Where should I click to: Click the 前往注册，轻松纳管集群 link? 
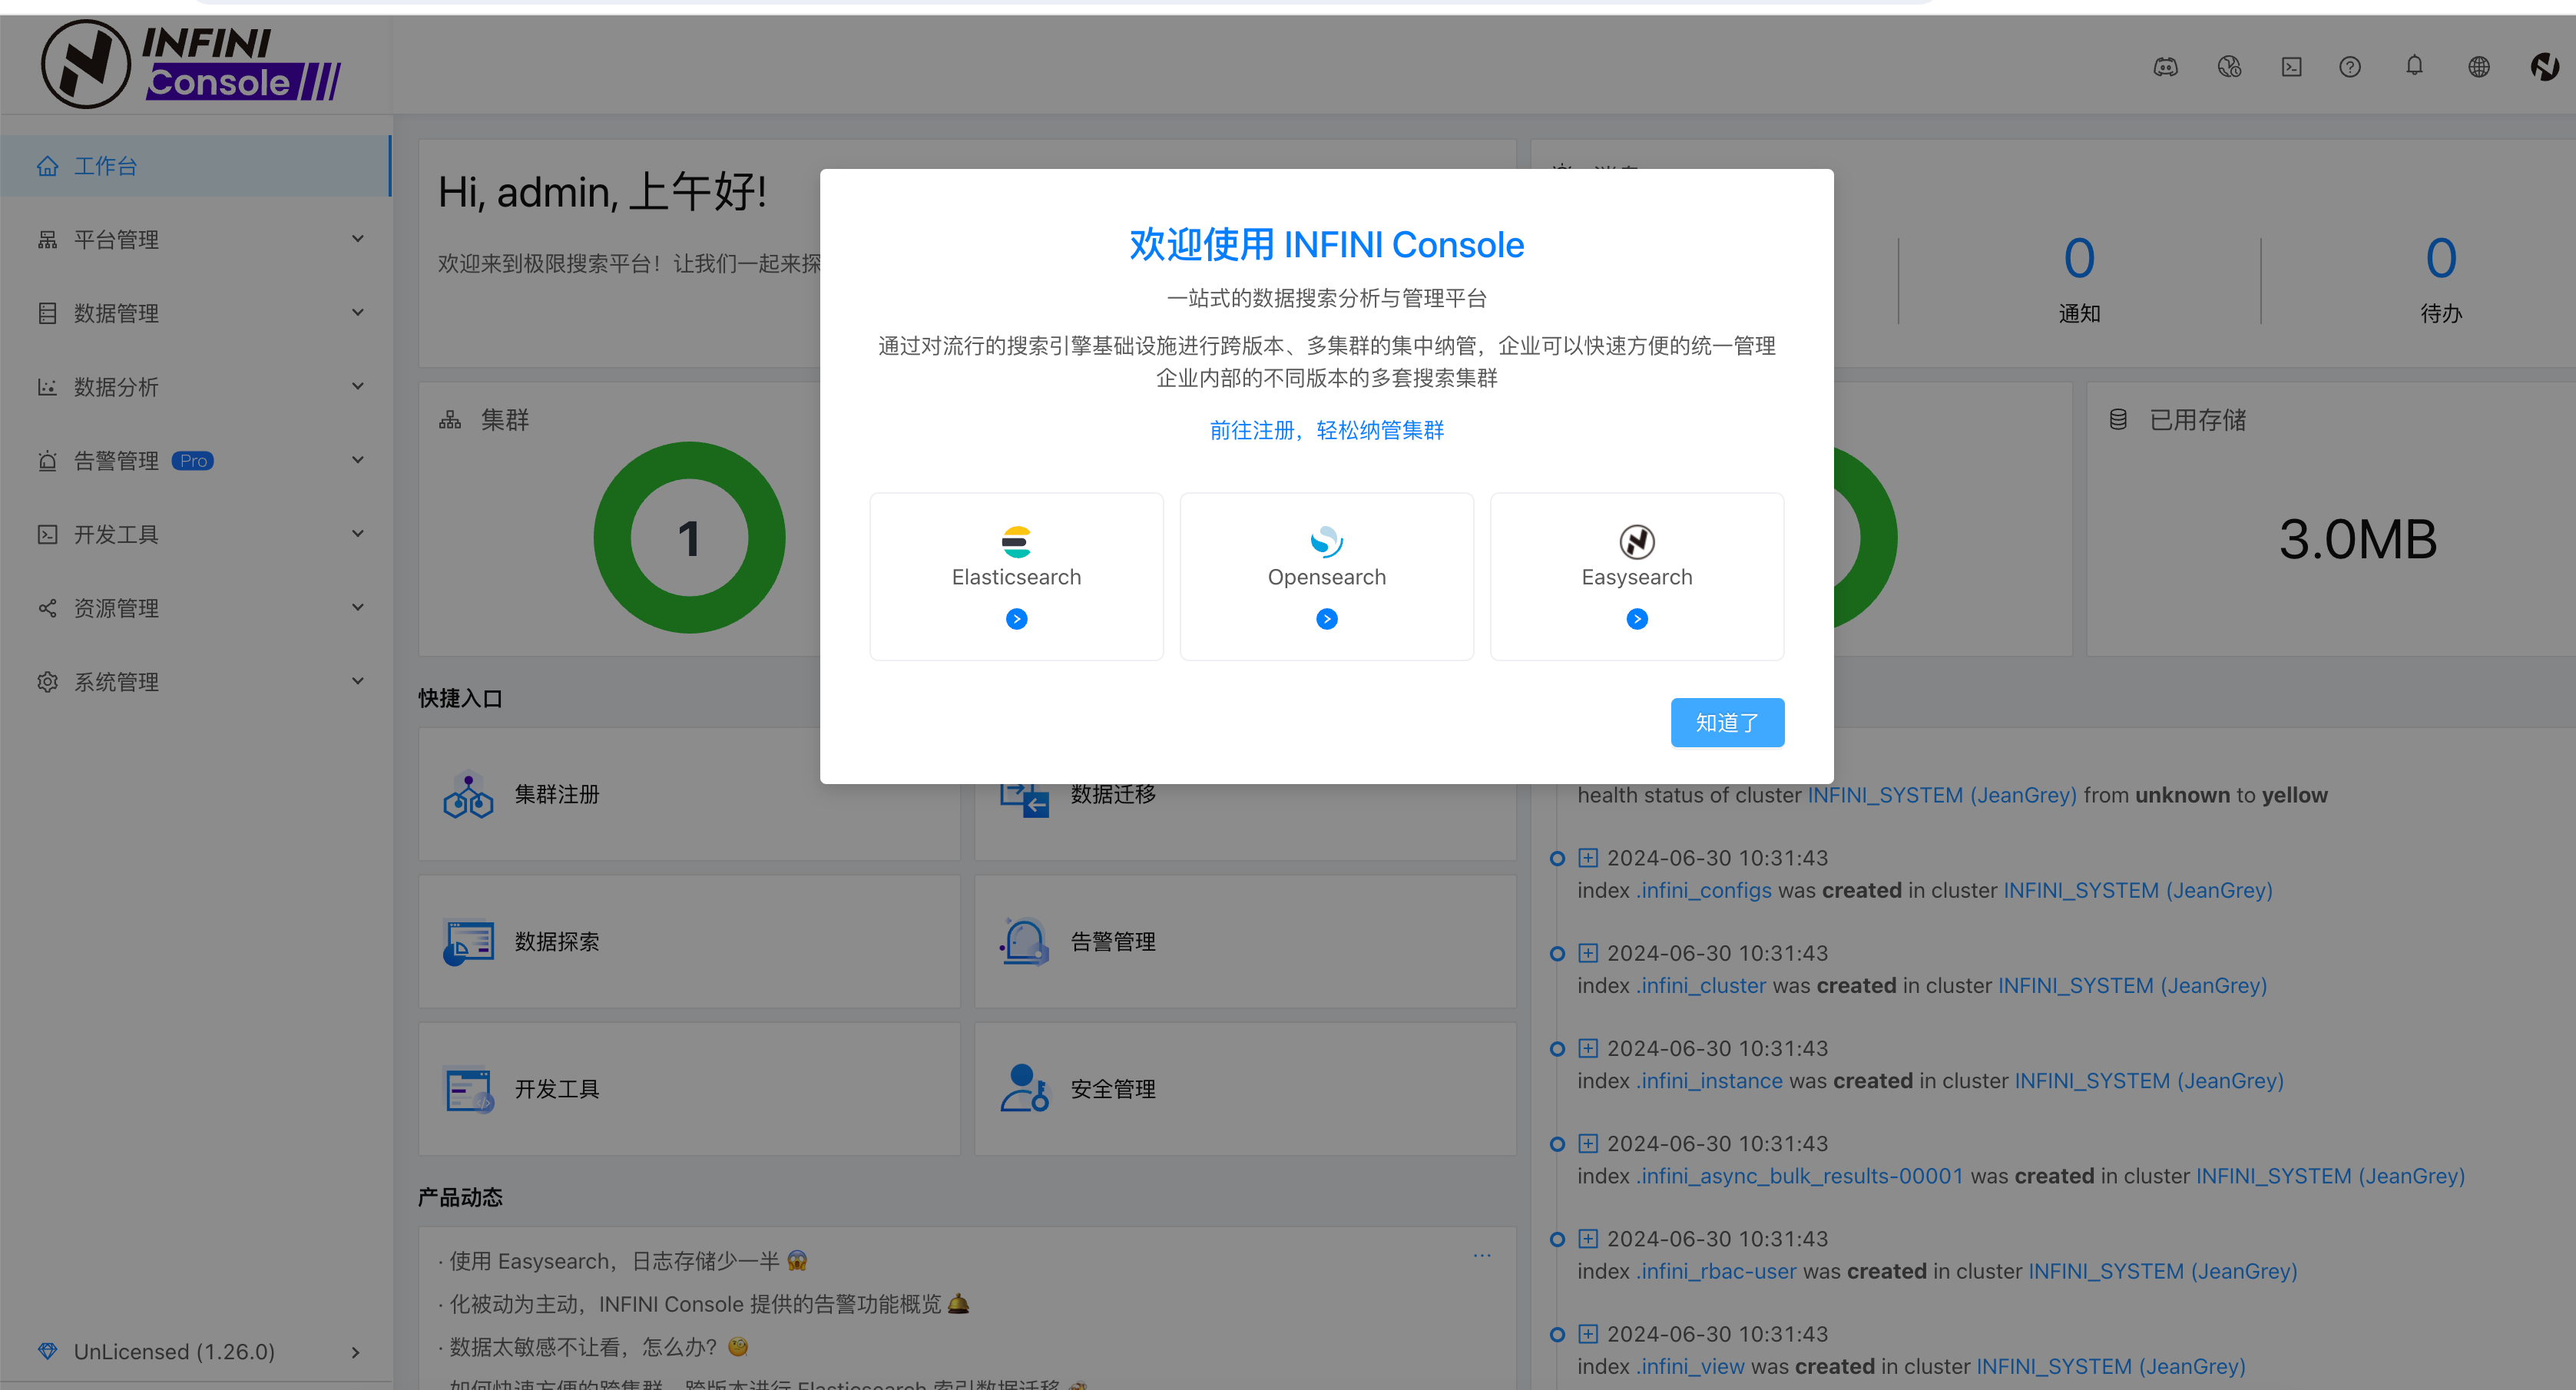click(1326, 430)
